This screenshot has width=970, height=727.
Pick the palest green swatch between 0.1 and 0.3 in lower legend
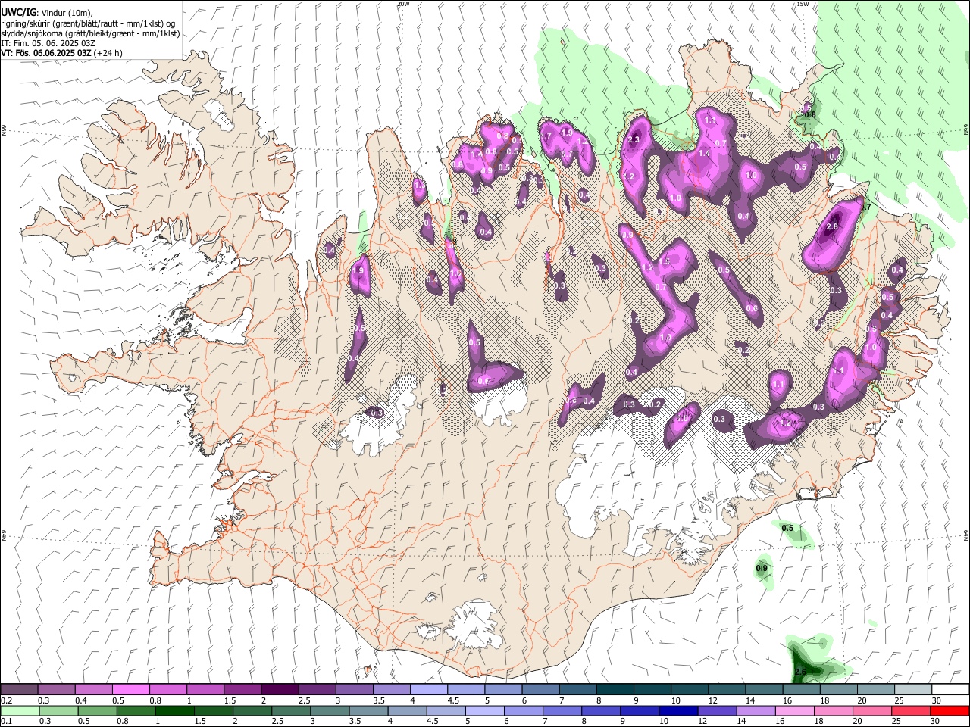(20, 710)
